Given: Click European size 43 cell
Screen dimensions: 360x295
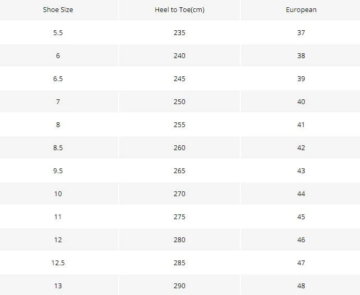Looking at the screenshot, I should click(301, 171).
